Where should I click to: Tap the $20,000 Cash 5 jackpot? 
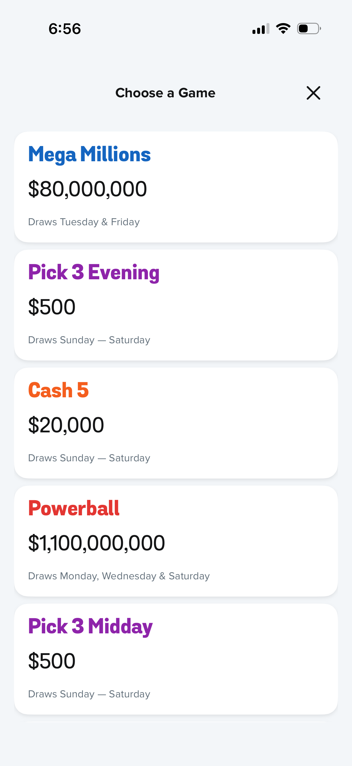pos(66,425)
